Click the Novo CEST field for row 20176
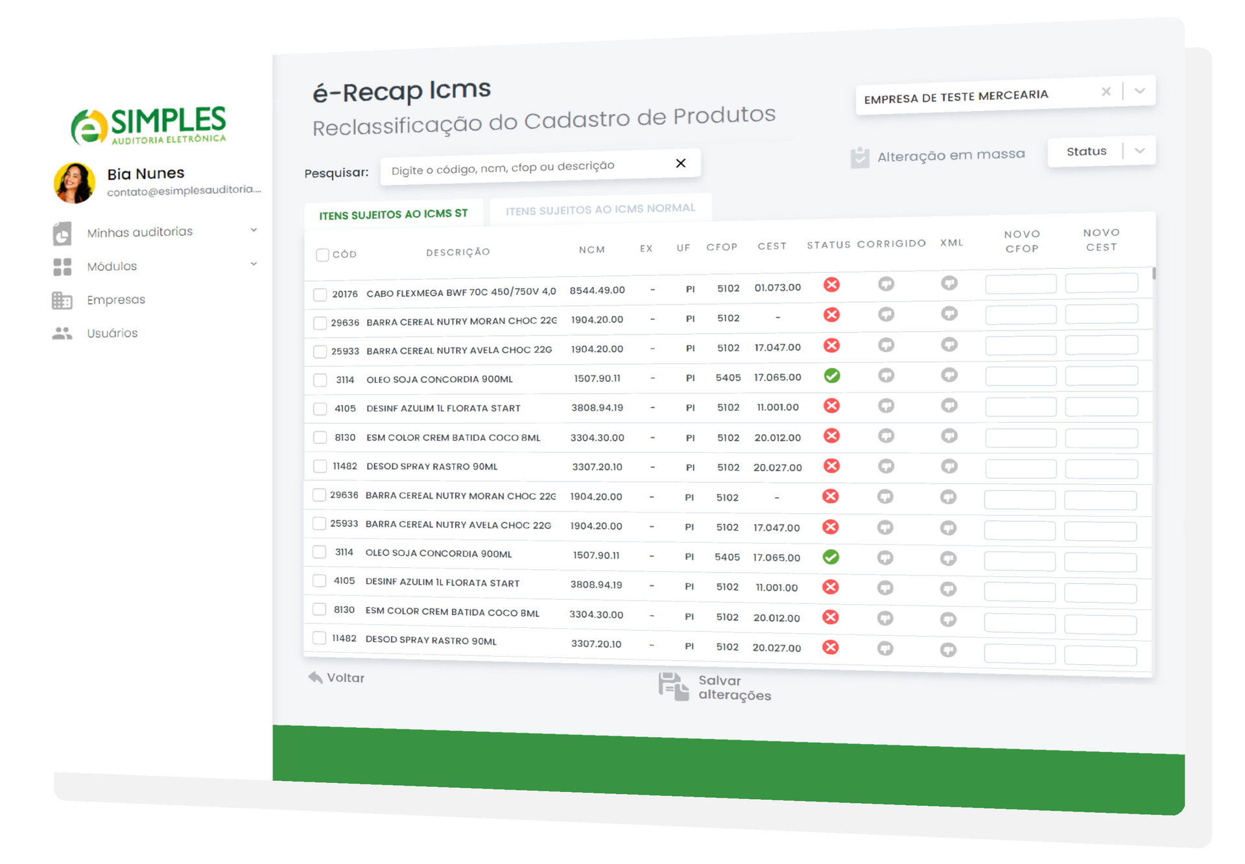1245x864 pixels. [x=1101, y=283]
